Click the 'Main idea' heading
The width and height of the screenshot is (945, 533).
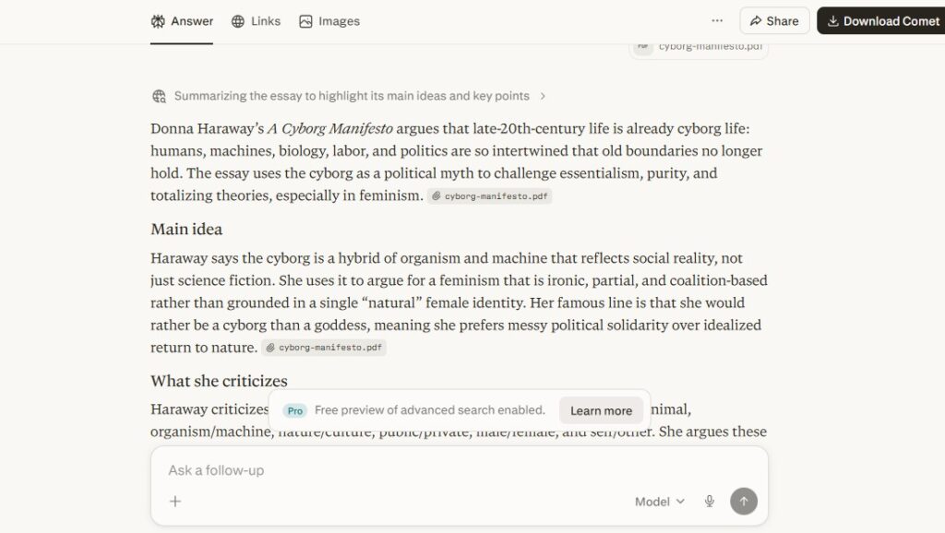[186, 229]
